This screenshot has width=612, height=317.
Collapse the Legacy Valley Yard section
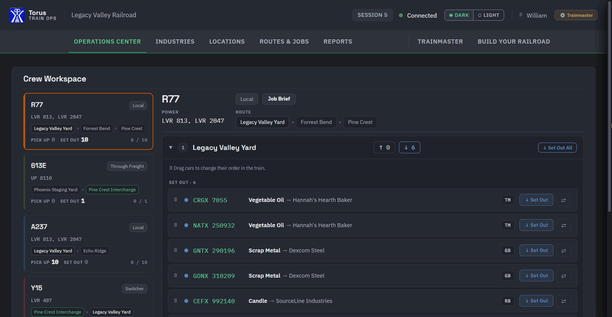pos(171,148)
